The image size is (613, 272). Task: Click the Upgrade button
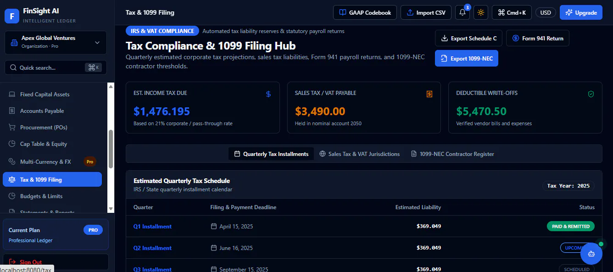click(x=581, y=12)
